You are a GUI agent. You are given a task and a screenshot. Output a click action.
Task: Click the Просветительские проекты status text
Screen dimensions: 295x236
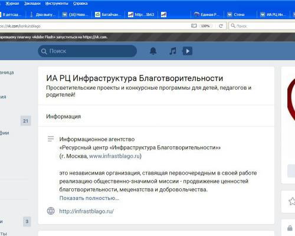coord(149,91)
